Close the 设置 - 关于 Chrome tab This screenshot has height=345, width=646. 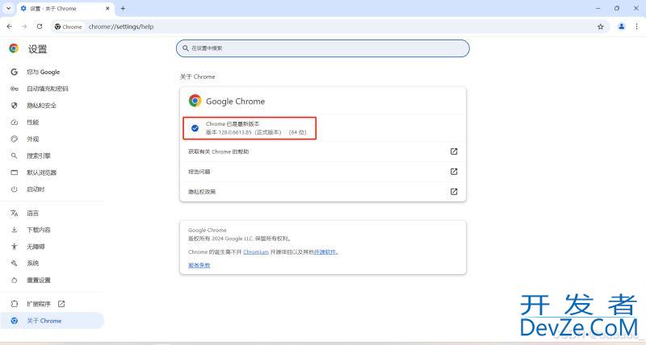pyautogui.click(x=107, y=8)
